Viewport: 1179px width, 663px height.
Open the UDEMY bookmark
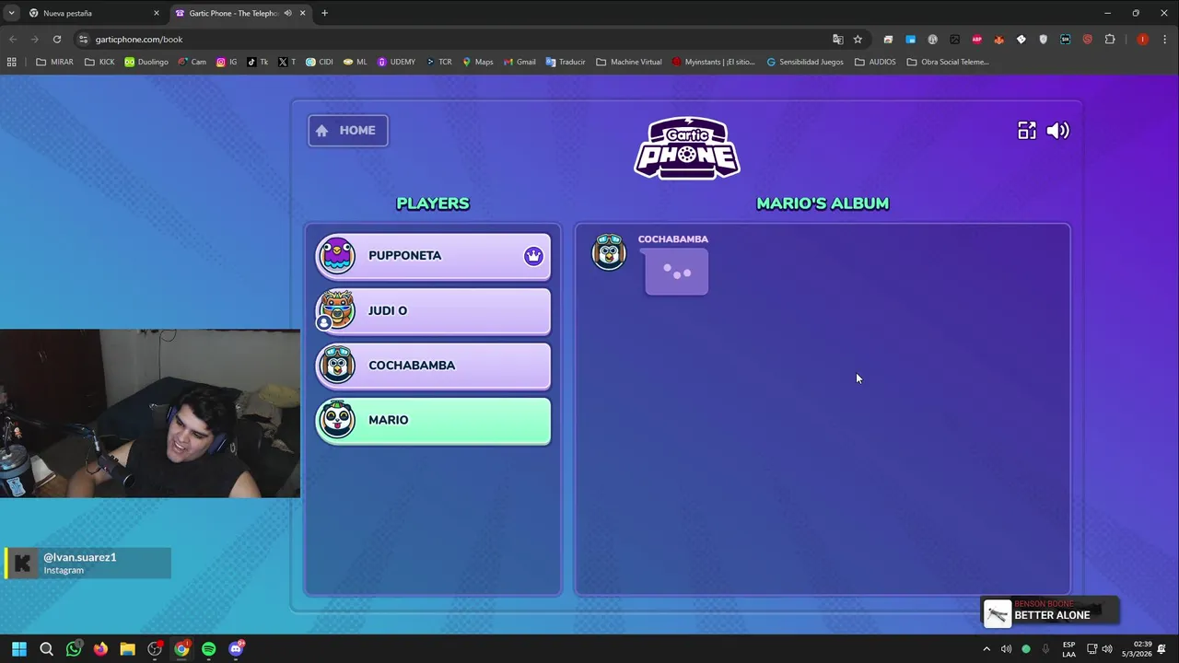coord(396,62)
